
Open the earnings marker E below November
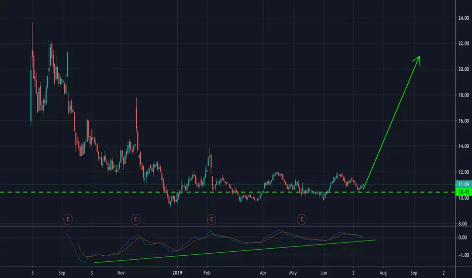tap(135, 219)
